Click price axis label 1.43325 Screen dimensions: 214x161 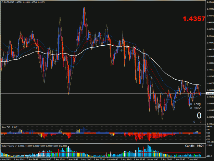[210, 117]
